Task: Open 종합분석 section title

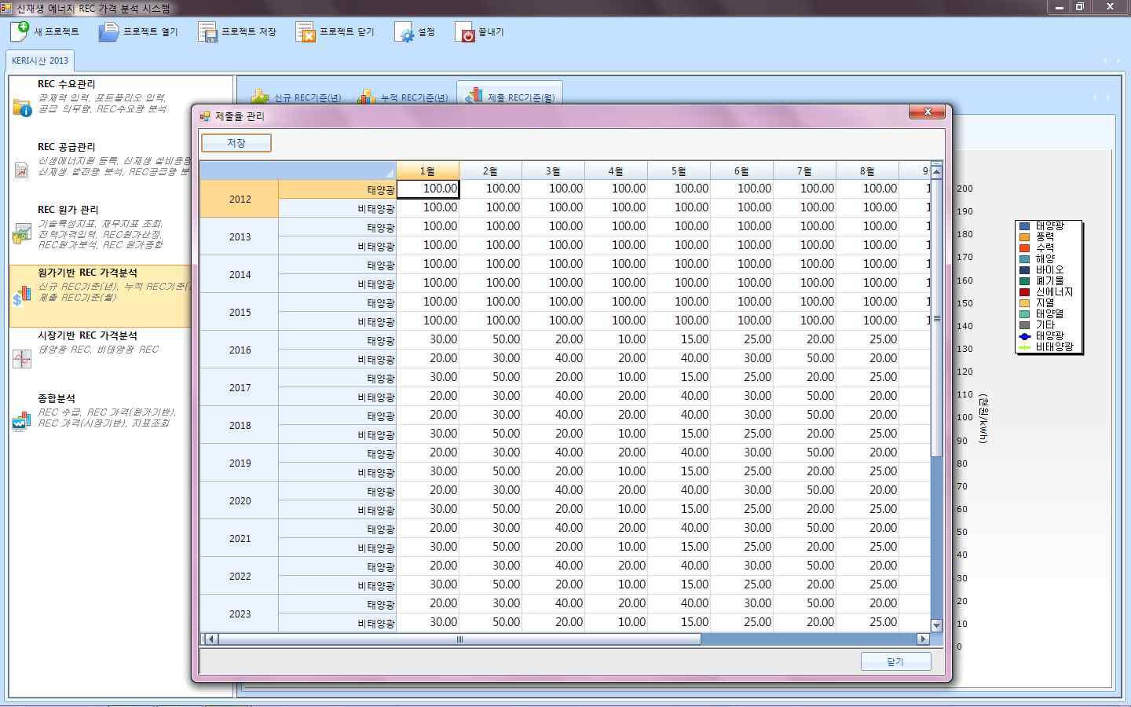Action: pyautogui.click(x=57, y=398)
